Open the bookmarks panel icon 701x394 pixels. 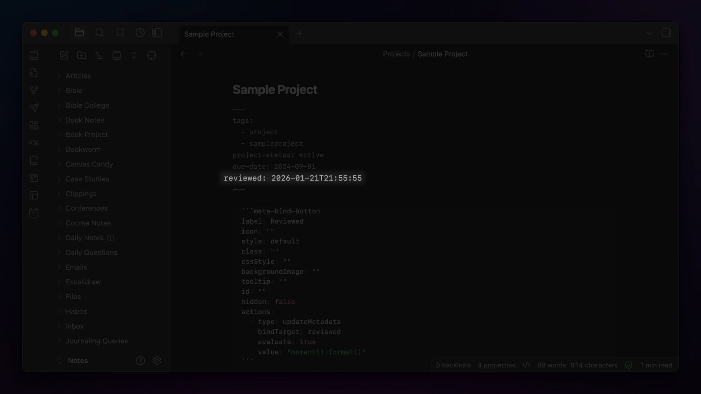(120, 33)
